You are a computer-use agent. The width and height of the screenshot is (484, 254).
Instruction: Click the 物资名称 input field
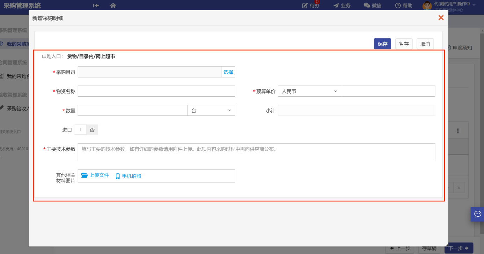tap(156, 91)
